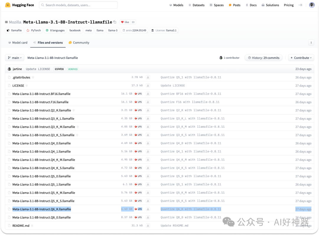Go to Datasets in the top navigation
This screenshot has height=235, width=319.
coord(196,5)
